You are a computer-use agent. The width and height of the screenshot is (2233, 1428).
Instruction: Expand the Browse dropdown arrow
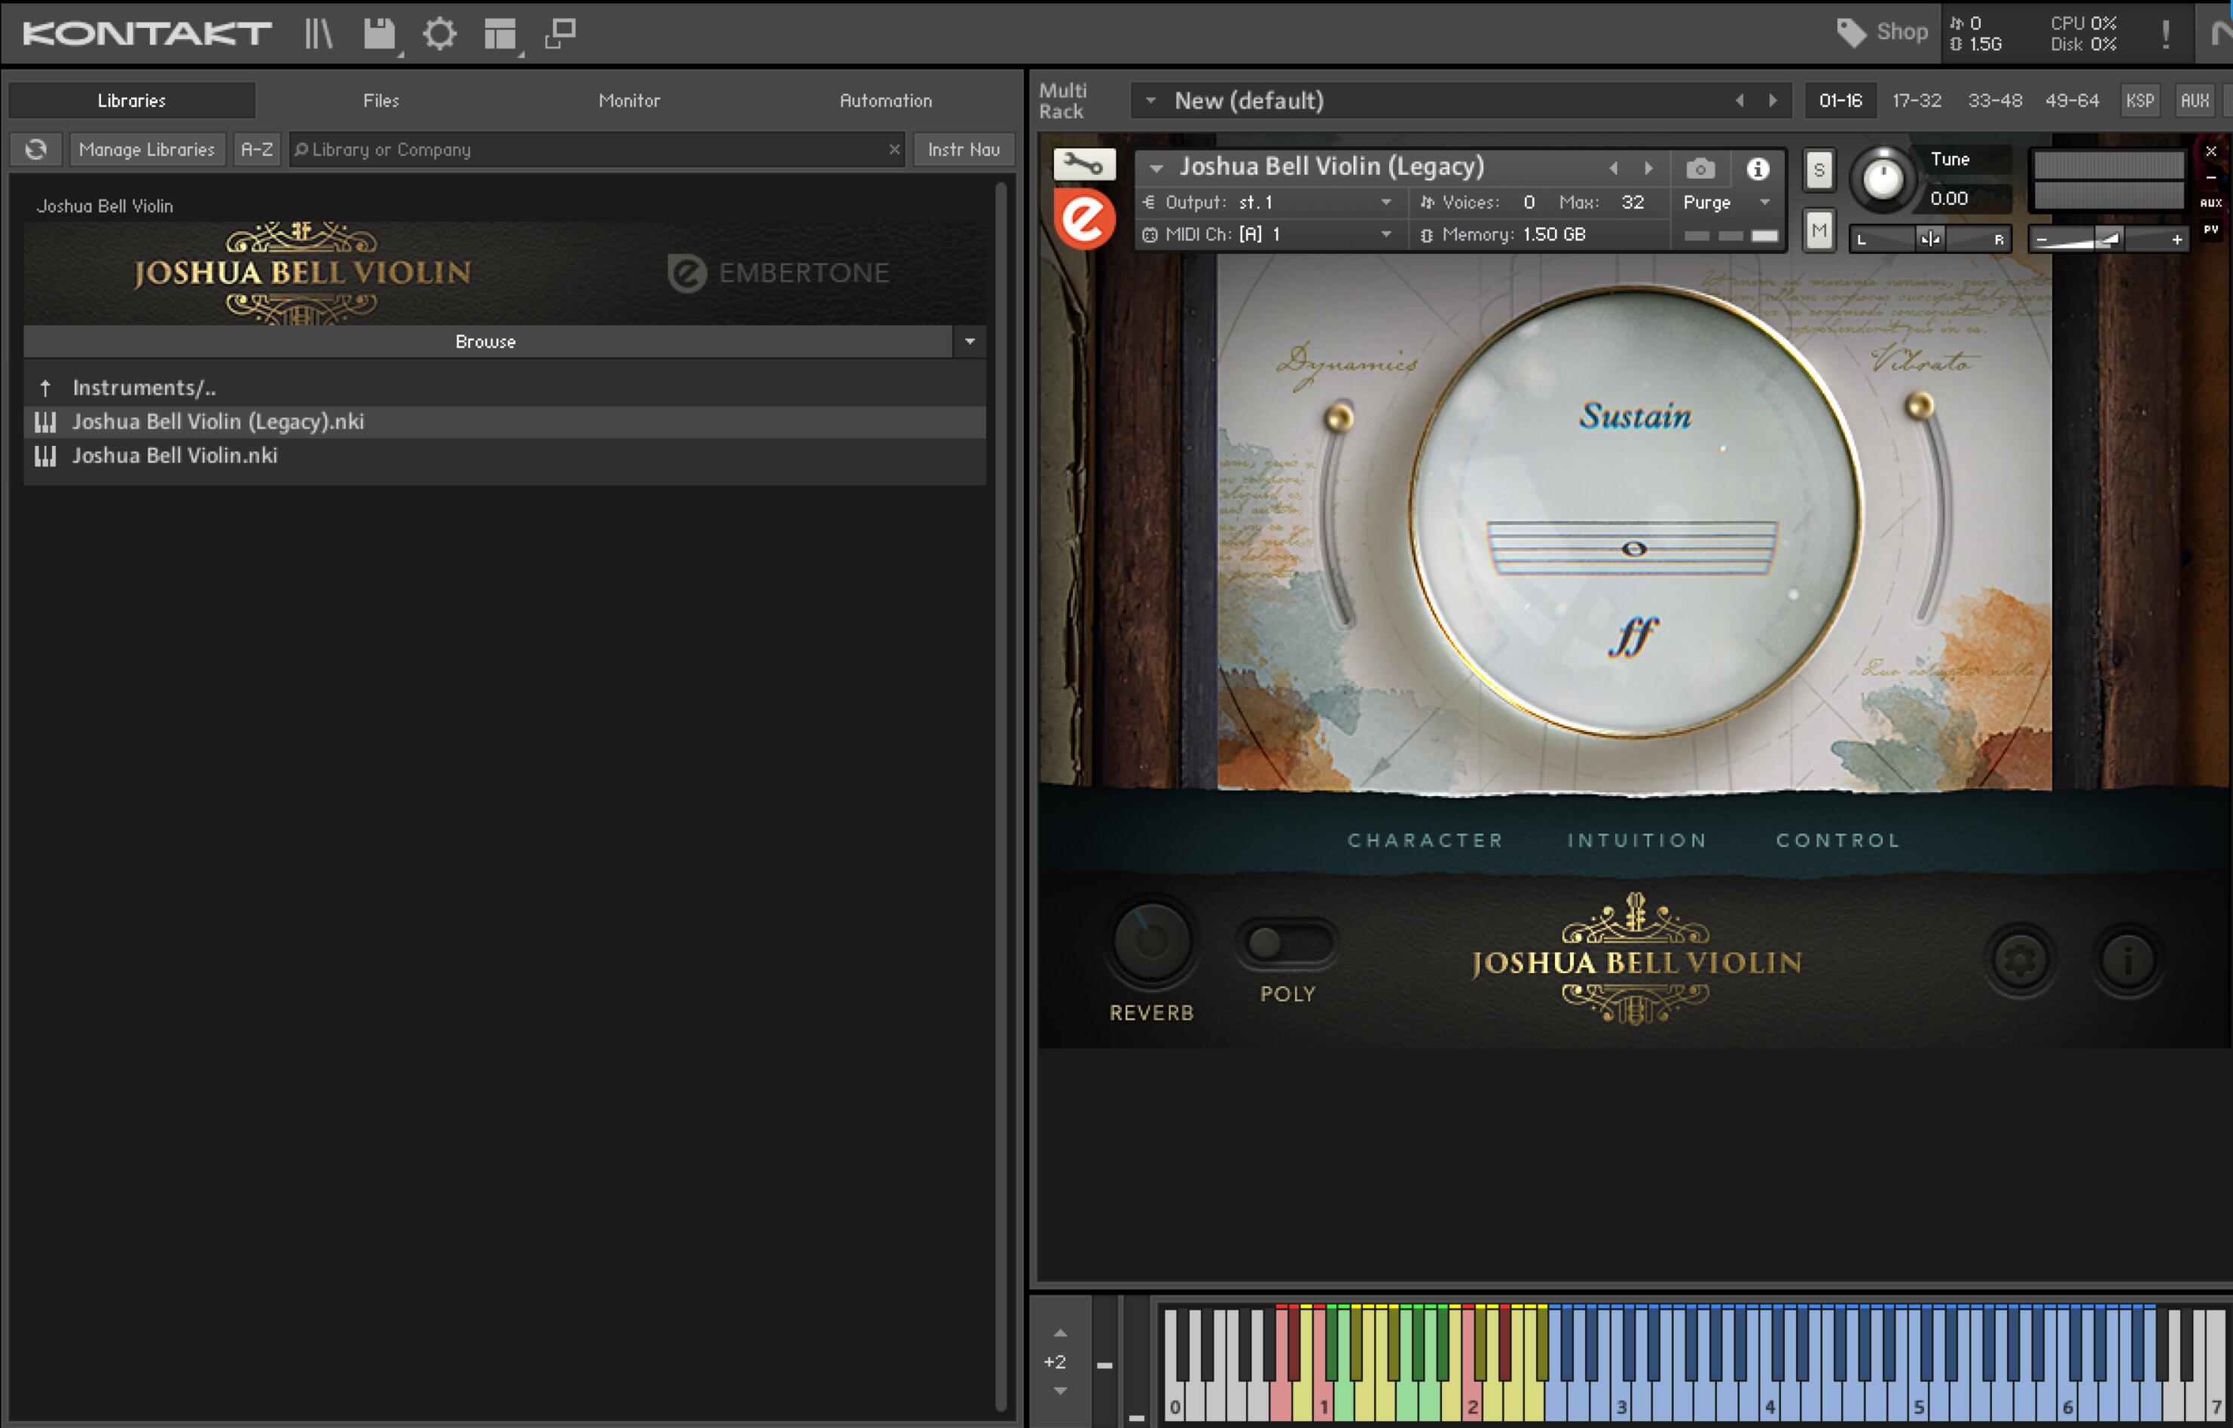click(x=970, y=341)
